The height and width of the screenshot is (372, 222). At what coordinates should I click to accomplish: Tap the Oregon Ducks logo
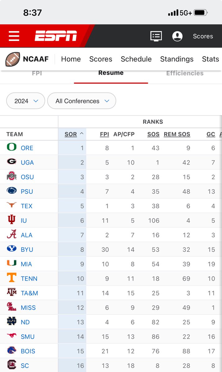point(12,148)
